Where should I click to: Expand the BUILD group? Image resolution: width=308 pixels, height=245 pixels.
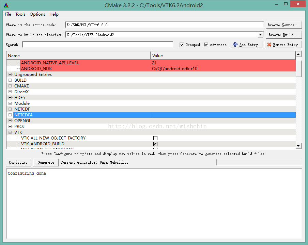[x=10, y=80]
